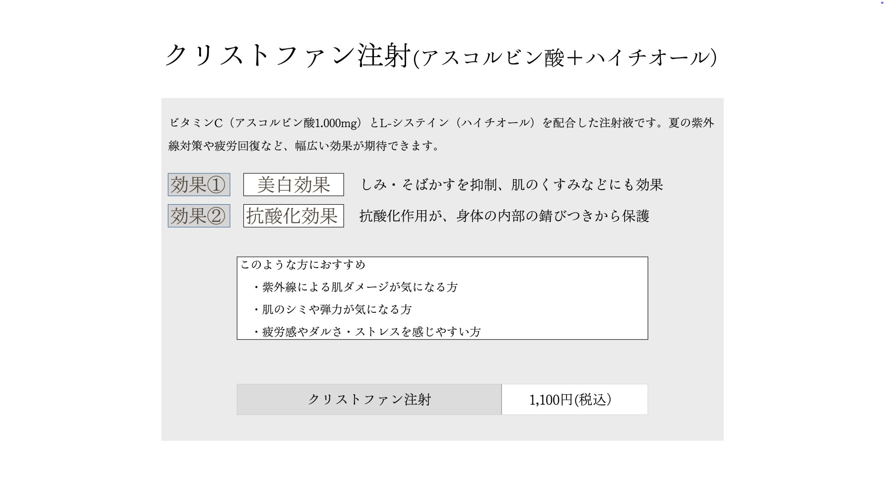Click the 美白効果 text box
The width and height of the screenshot is (885, 498).
tap(293, 184)
